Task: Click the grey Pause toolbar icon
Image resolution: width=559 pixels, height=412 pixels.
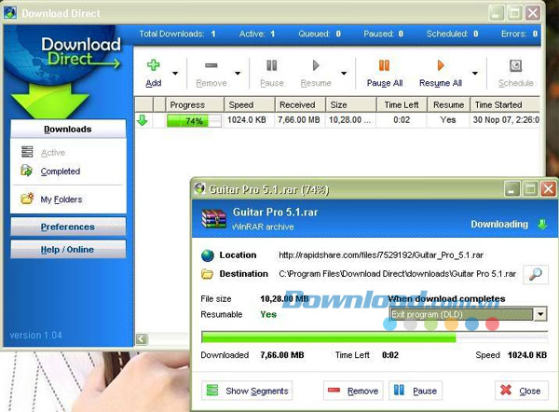Action: click(x=272, y=65)
